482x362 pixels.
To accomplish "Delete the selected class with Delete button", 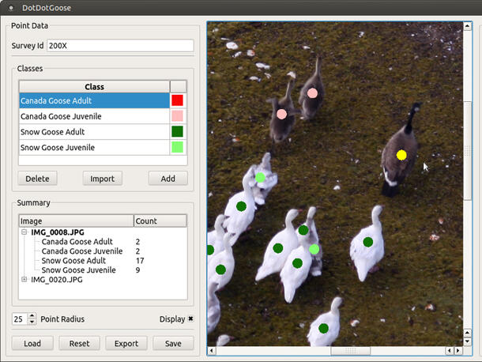I will [x=37, y=179].
